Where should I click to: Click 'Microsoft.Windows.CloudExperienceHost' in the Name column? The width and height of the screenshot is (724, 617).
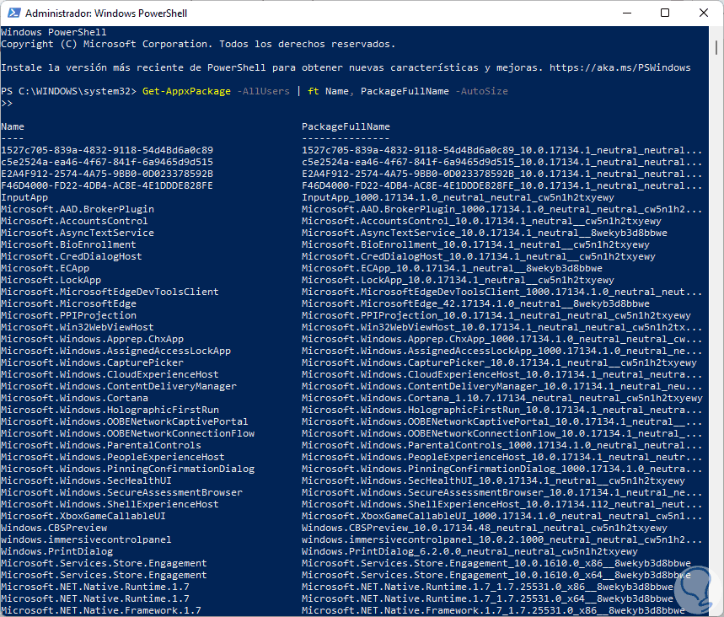(110, 374)
